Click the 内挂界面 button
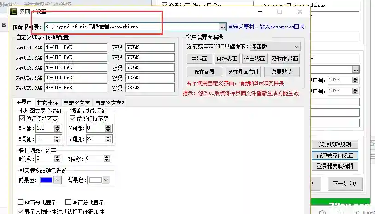Screen dimensions: 375x214 (227, 59)
